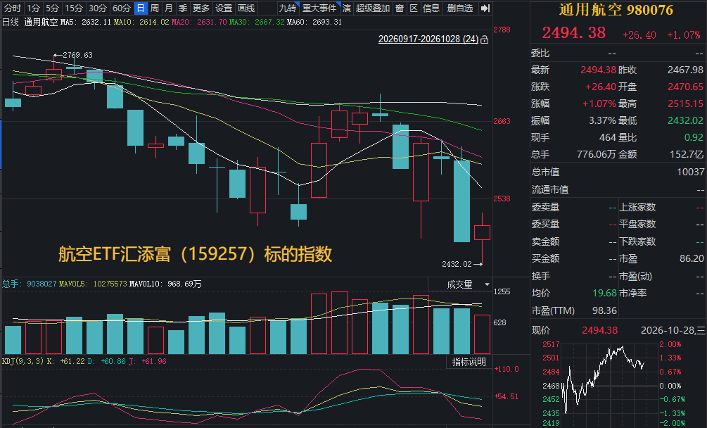Switch to the 30分 period
The image size is (707, 428).
97,8
